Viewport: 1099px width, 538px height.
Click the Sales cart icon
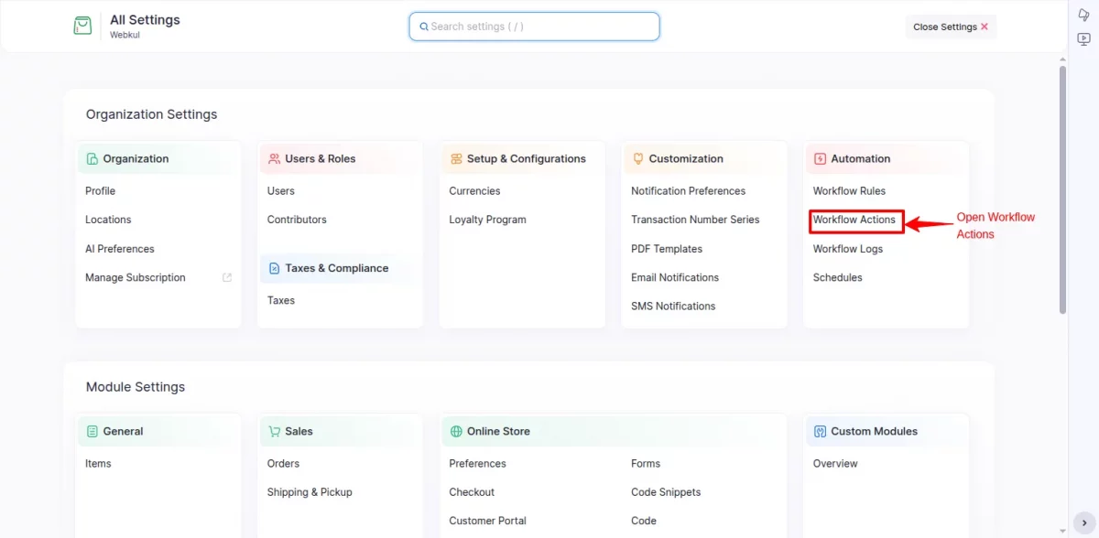pos(274,432)
